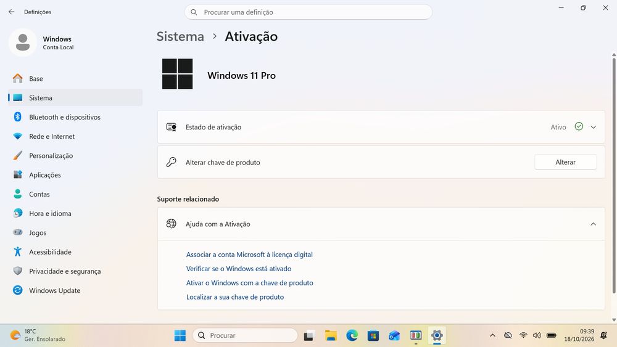The image size is (617, 347).
Task: Open Associar a conta Microsoft à licença digital
Action: (249, 255)
